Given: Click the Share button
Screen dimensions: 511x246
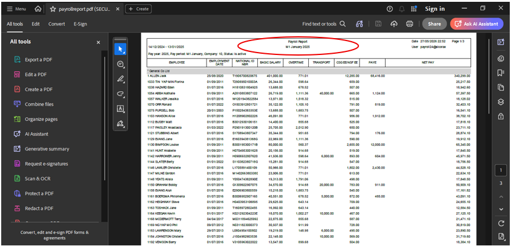Looking at the screenshot, I should (435, 24).
